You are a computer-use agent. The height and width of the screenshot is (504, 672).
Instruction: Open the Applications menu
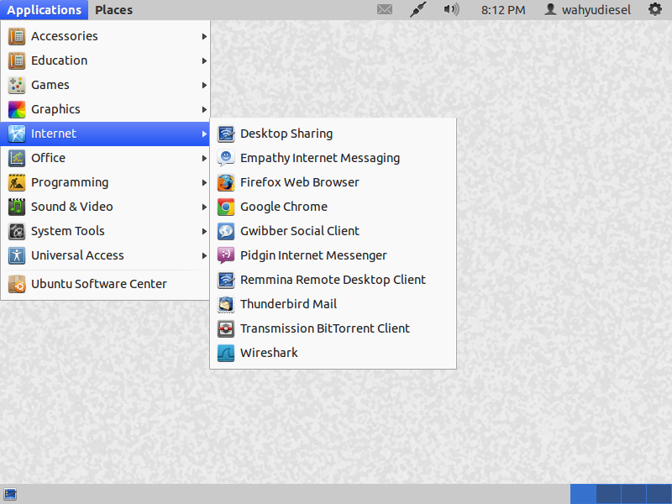coord(45,10)
